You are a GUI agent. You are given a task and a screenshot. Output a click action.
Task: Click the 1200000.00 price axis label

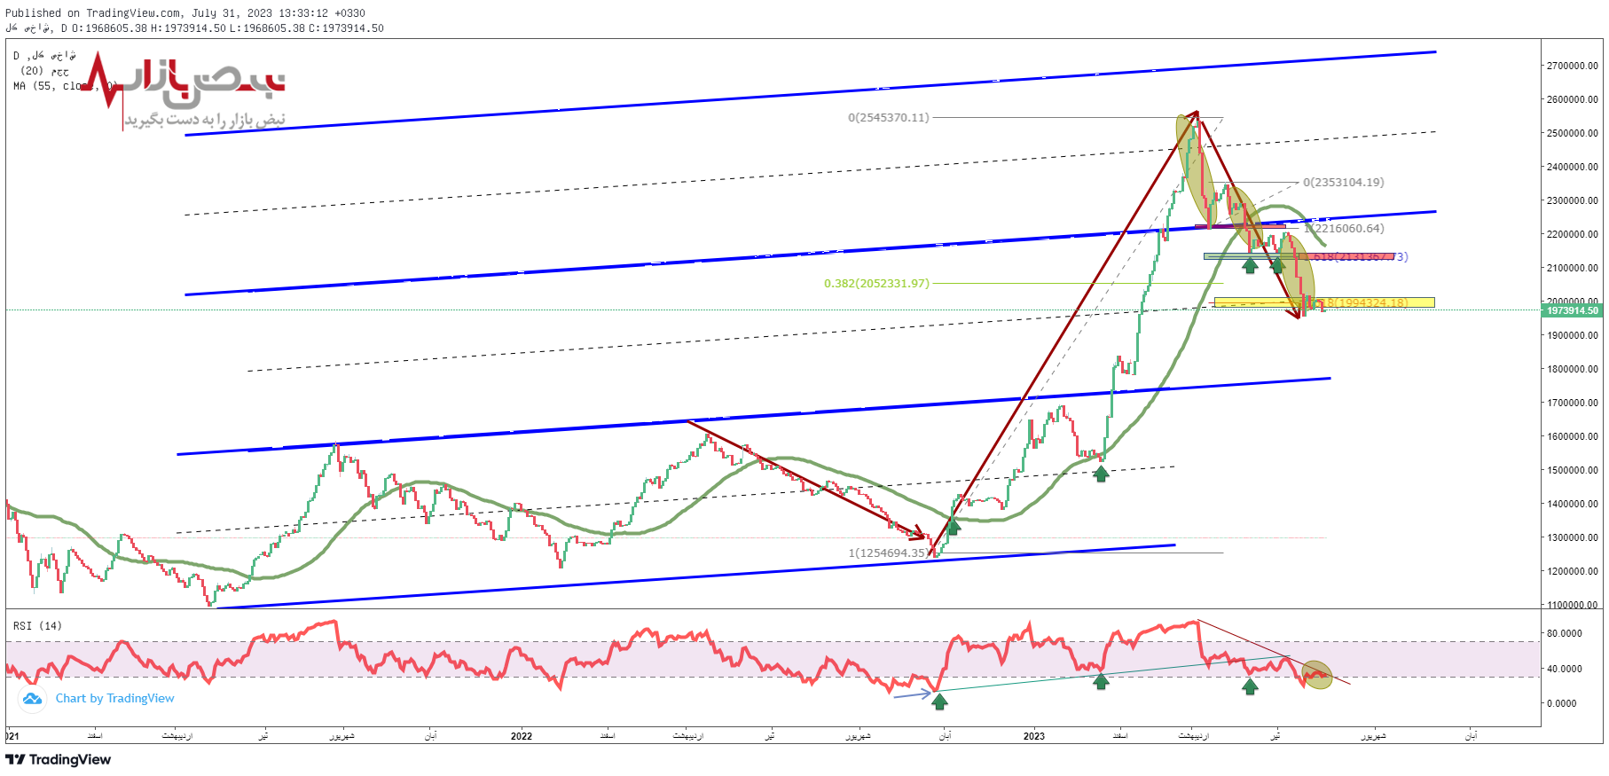[1572, 571]
